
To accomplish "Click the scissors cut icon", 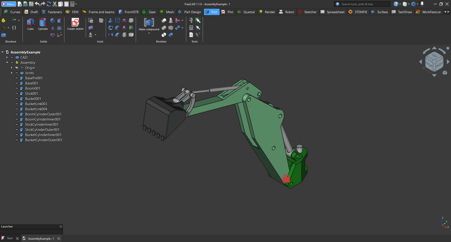I will coord(55,4).
